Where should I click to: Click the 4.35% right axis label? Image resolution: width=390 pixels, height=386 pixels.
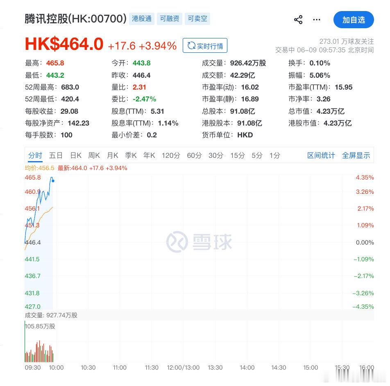[x=365, y=177]
